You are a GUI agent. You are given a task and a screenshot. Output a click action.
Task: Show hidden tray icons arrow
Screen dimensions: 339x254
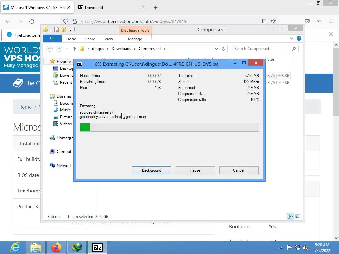coord(281,248)
